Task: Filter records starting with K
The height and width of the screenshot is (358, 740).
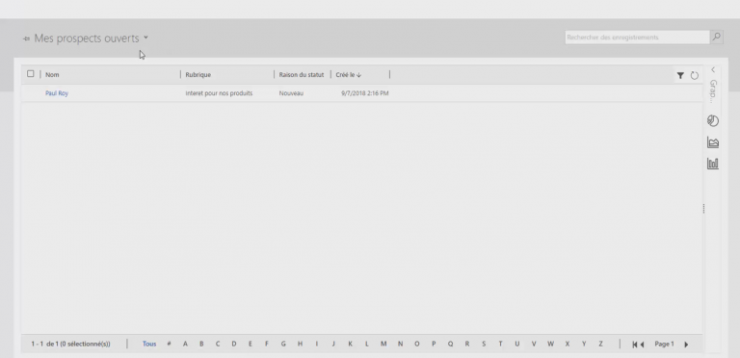Action: tap(350, 344)
